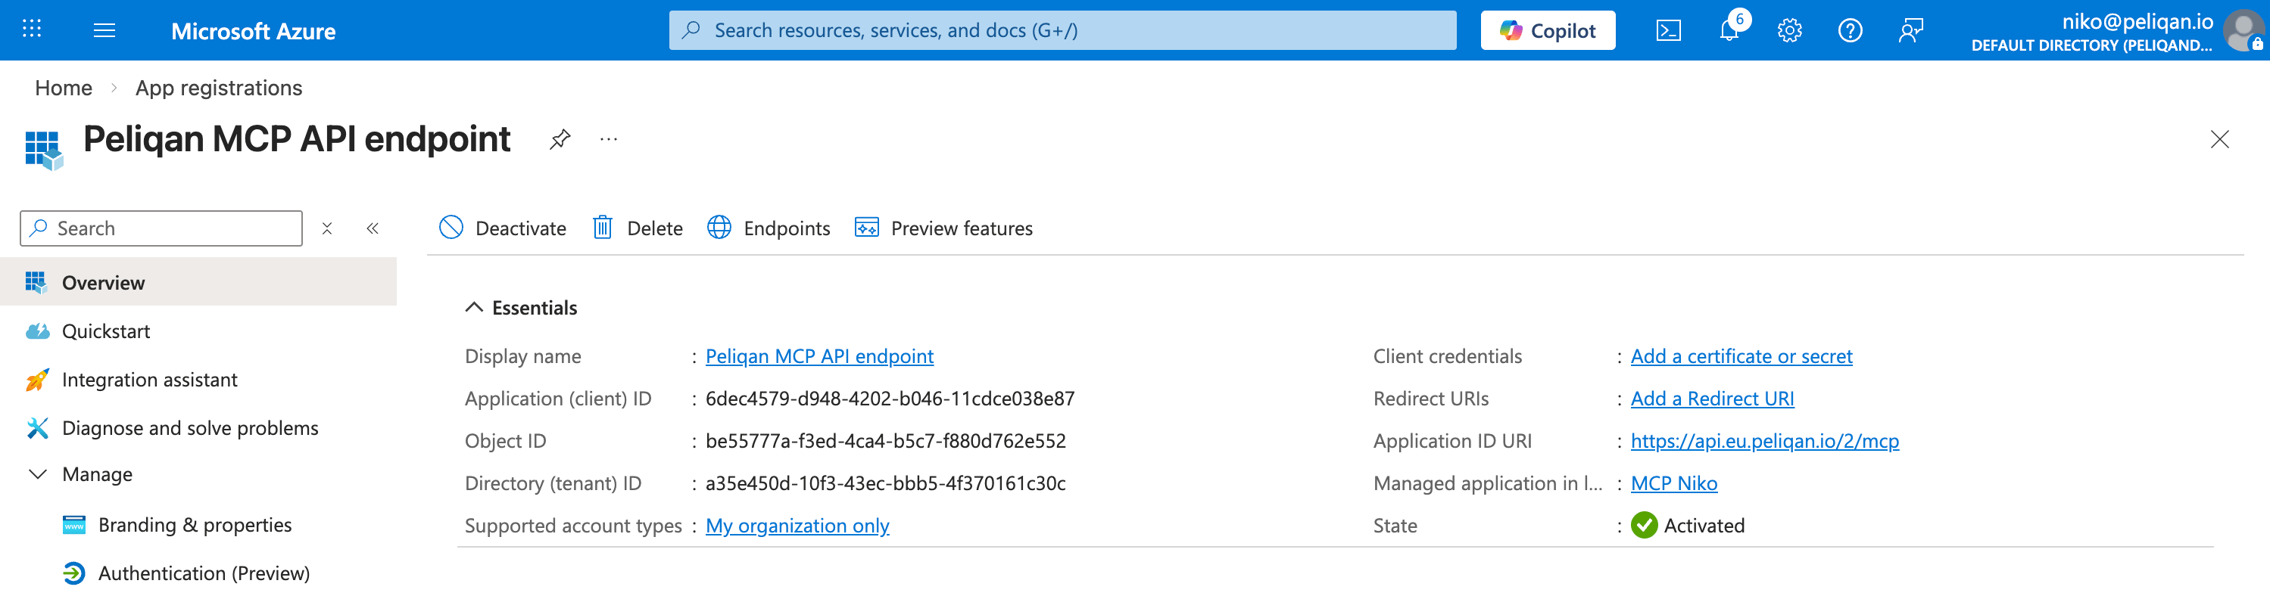Viewport: 2270px width, 596px height.
Task: Click the Object ID value be55777a…
Action: pyautogui.click(x=886, y=441)
